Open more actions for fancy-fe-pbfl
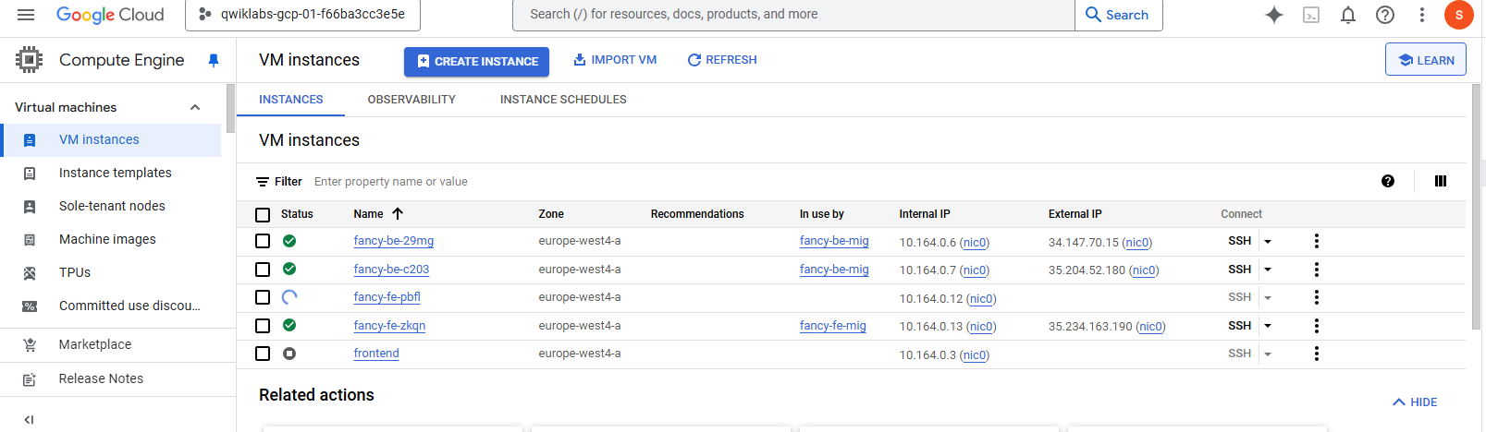Image resolution: width=1486 pixels, height=432 pixels. (x=1317, y=297)
